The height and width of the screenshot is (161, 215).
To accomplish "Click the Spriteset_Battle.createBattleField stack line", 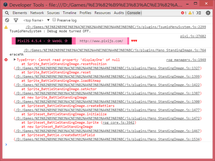I will pyautogui.click(x=58, y=135).
